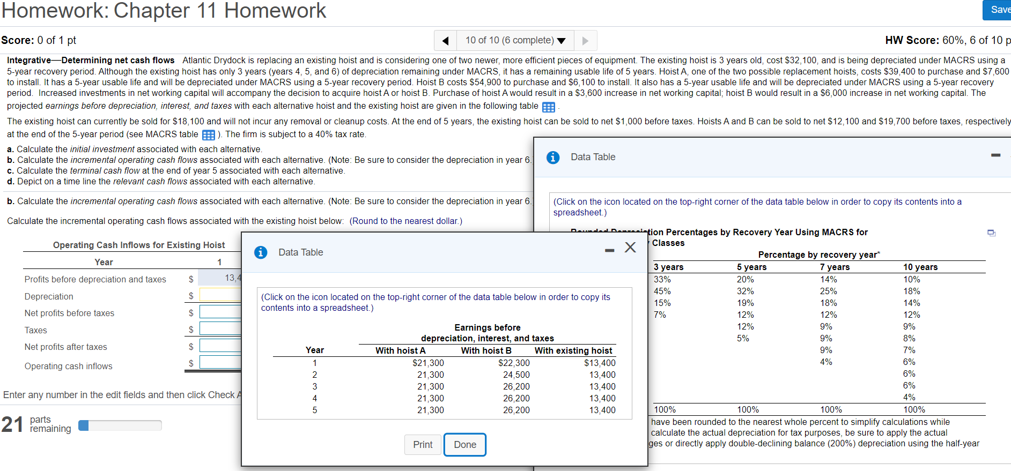Click the $13,400 existing hoist year 1 value
This screenshot has width=1011, height=471.
point(600,363)
